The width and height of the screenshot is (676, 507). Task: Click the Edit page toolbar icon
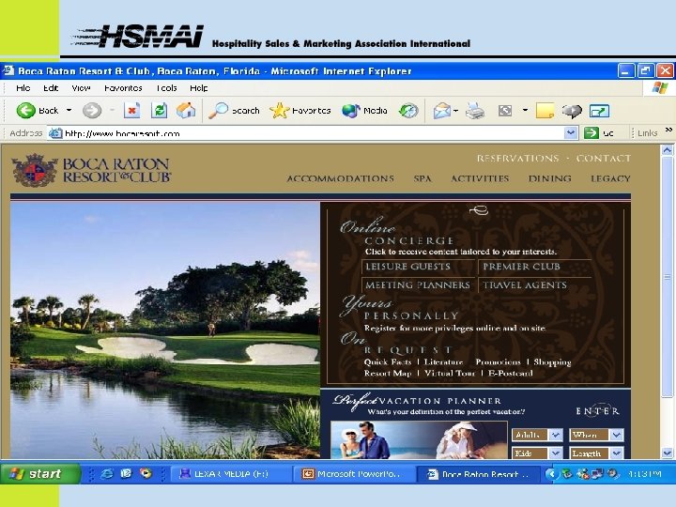click(505, 111)
